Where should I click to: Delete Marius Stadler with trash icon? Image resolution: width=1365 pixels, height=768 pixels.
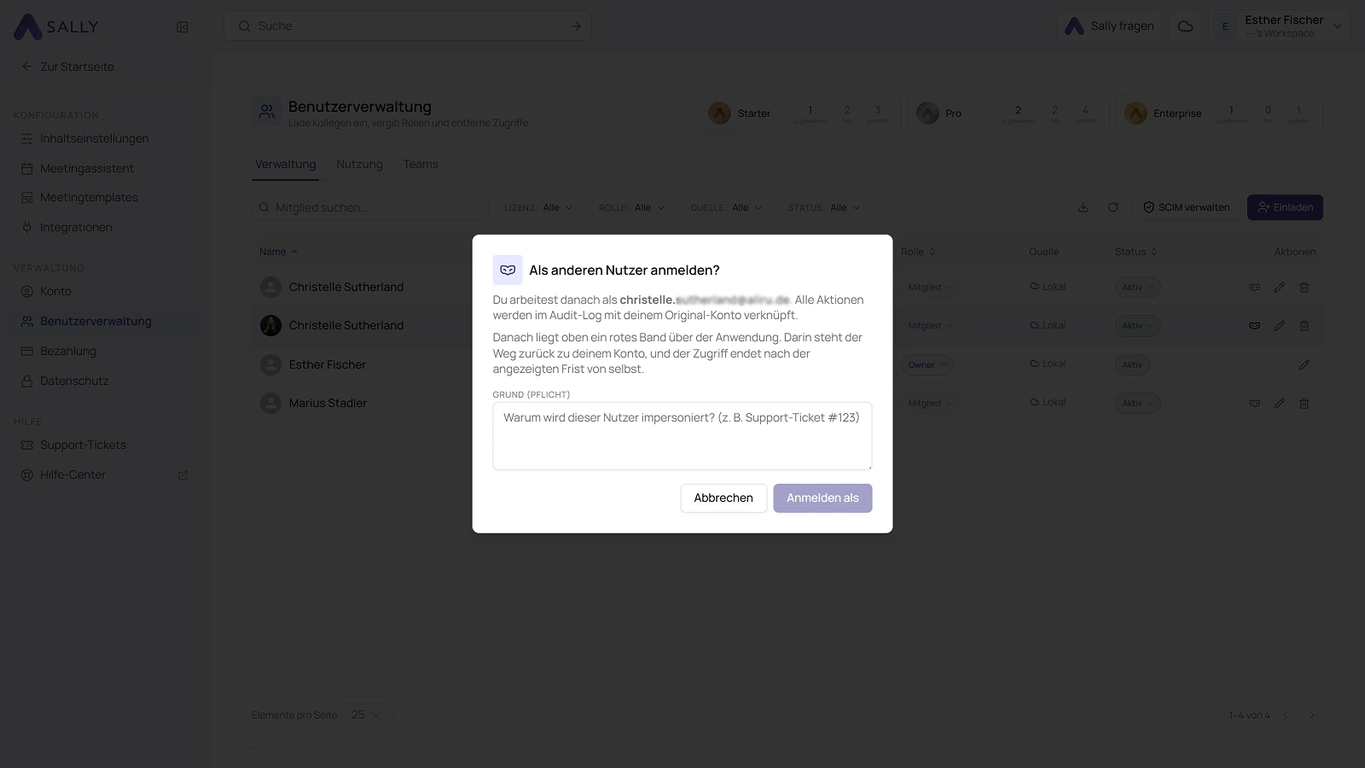(1304, 403)
